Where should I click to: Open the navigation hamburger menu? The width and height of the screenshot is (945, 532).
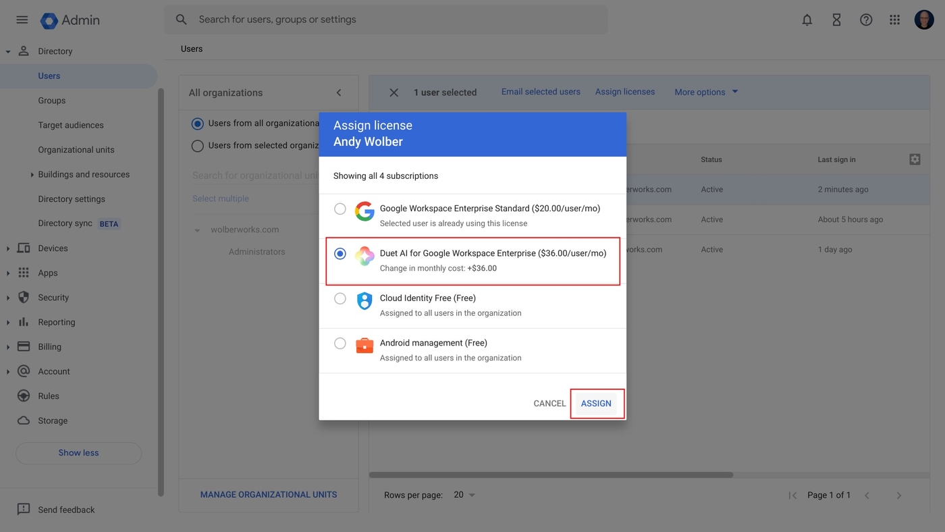tap(21, 20)
